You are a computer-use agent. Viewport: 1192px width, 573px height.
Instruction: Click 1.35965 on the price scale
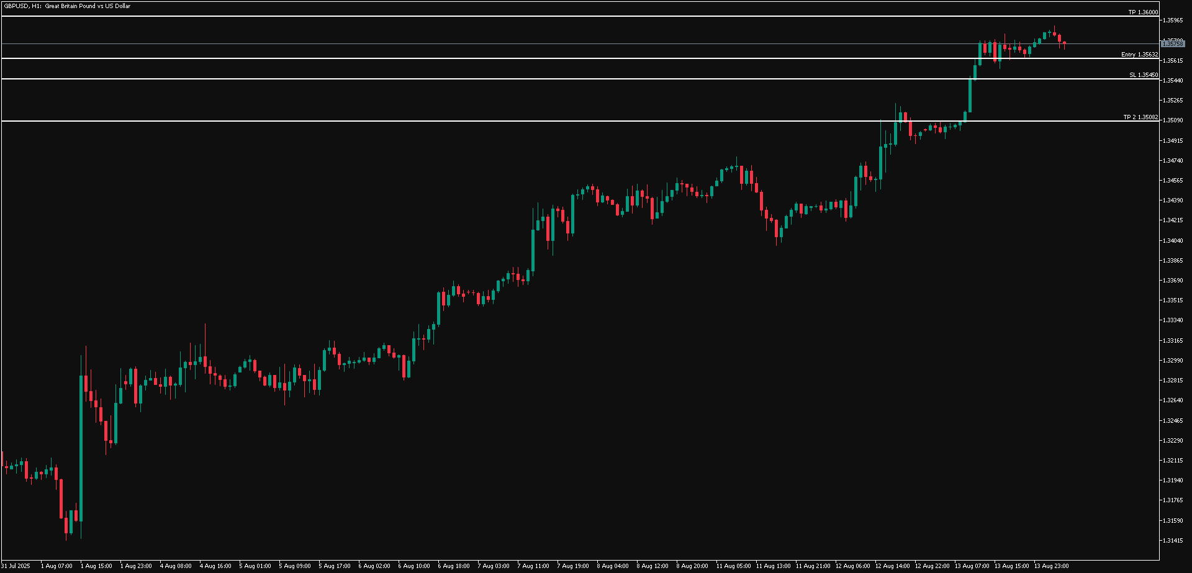point(1173,20)
